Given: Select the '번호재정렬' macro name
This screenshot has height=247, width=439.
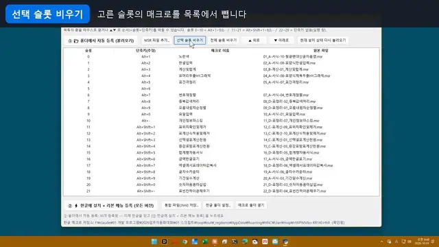Looking at the screenshot, I should [x=187, y=95].
